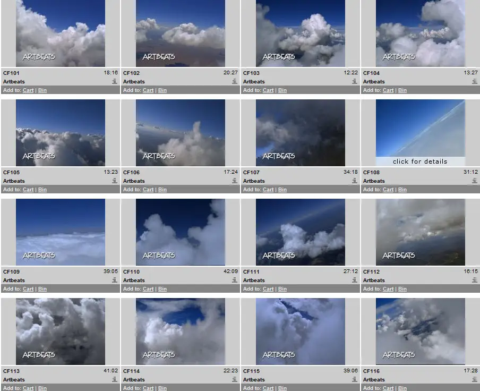The image size is (480, 391).
Task: Open info icon for clip CF101
Action: pos(115,81)
